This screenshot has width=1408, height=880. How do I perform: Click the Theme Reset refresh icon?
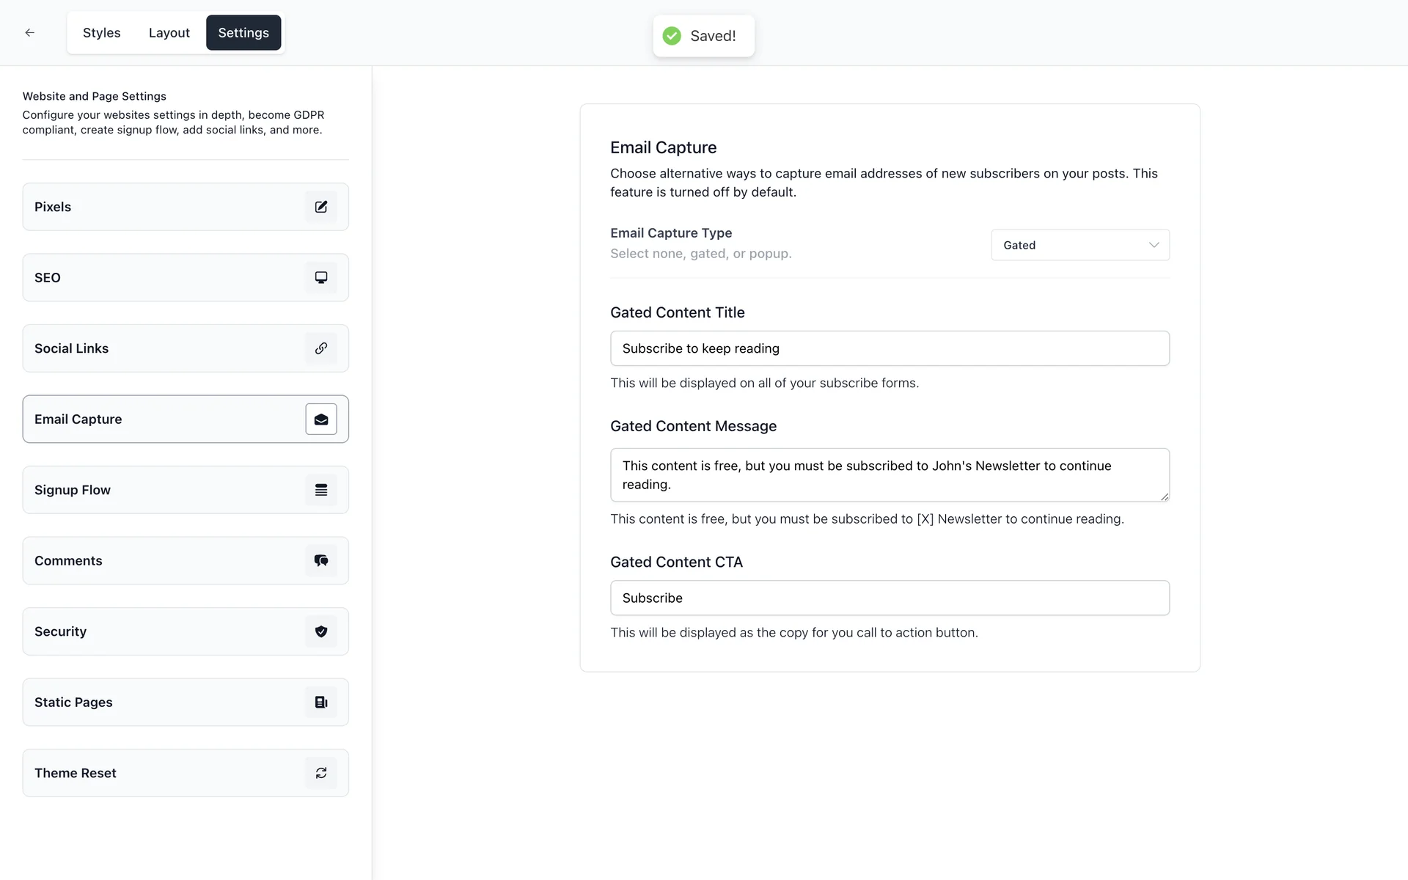pyautogui.click(x=321, y=773)
